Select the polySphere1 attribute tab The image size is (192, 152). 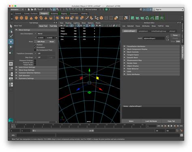(x=143, y=31)
